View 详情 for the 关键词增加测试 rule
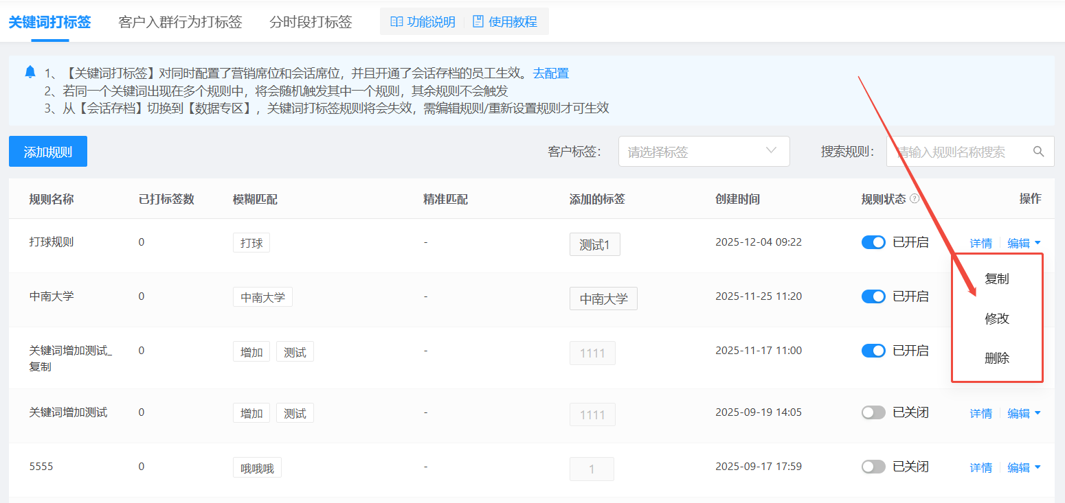The image size is (1065, 503). click(x=980, y=413)
